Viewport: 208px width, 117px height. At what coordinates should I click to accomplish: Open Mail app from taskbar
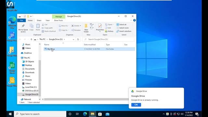(x=108, y=114)
